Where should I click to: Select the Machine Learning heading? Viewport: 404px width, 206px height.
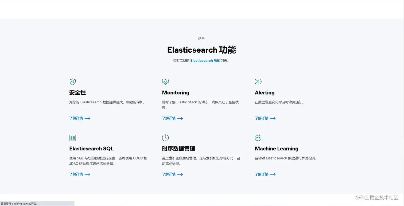[x=277, y=149]
